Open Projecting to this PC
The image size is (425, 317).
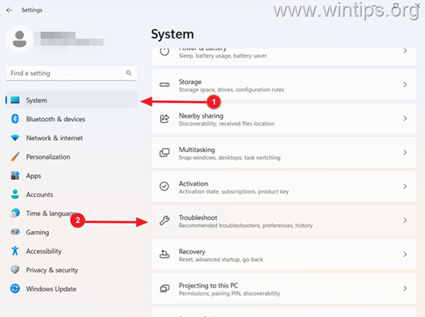pos(284,288)
